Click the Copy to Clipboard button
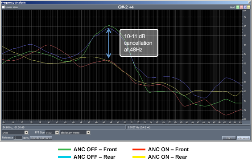Image resolution: width=252 pixels, height=165 pixels. pyautogui.click(x=41, y=138)
